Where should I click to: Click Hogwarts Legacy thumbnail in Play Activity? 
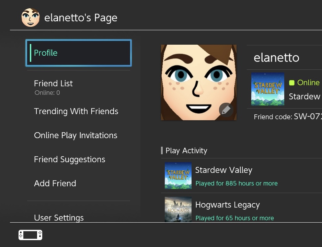pos(178,210)
